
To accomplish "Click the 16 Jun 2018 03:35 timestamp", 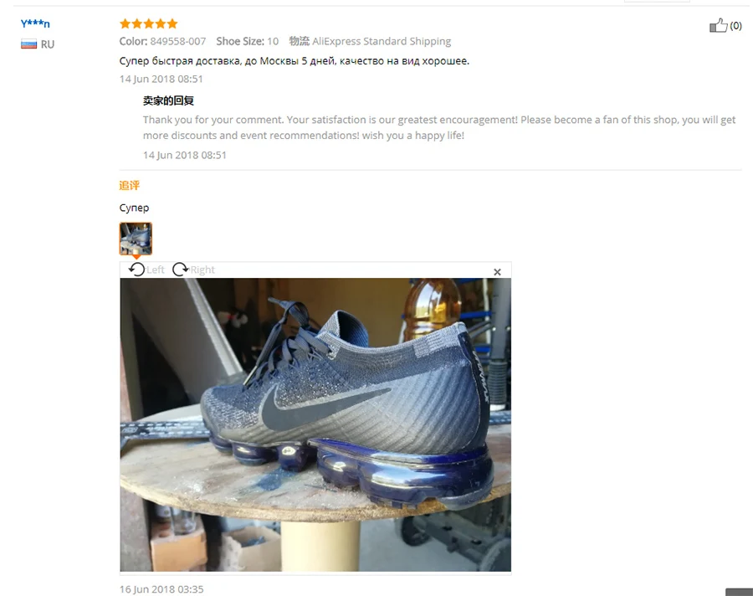I will pyautogui.click(x=161, y=588).
